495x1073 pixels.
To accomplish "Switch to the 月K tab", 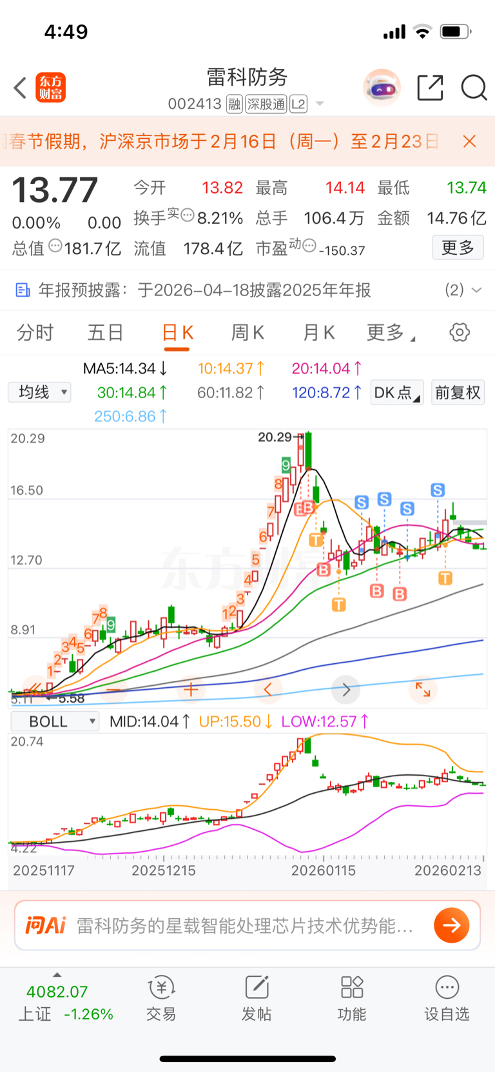I will point(318,332).
